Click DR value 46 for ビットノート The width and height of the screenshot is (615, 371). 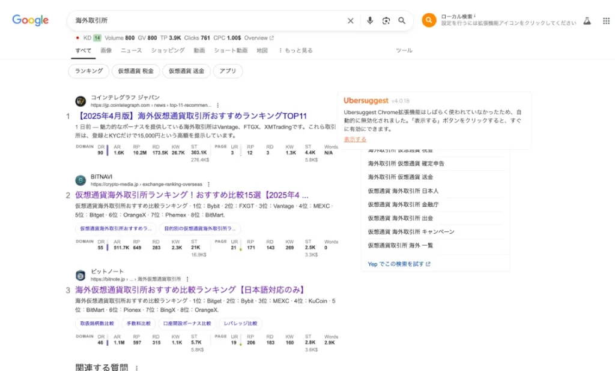click(x=100, y=343)
